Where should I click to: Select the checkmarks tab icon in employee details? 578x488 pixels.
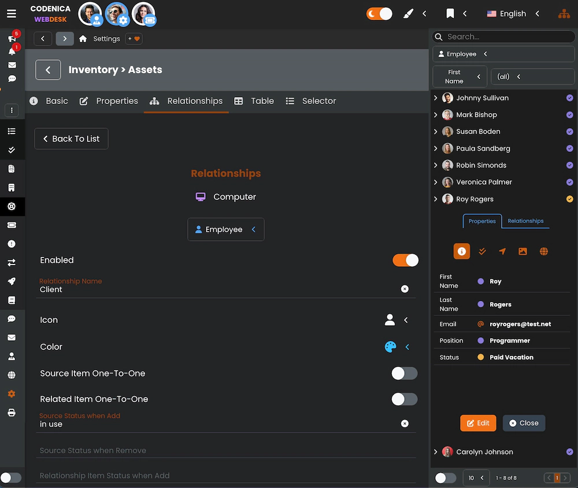482,251
